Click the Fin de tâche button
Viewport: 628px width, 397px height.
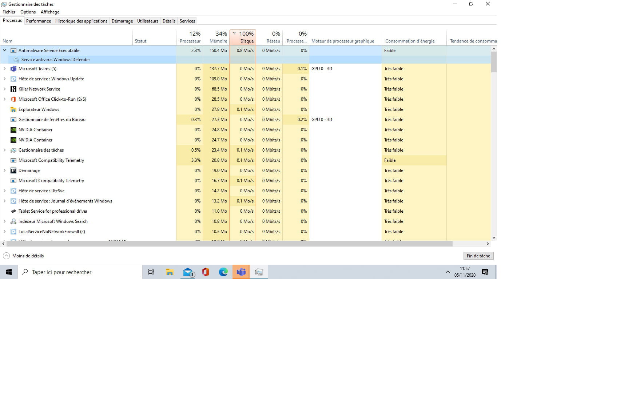pyautogui.click(x=478, y=256)
